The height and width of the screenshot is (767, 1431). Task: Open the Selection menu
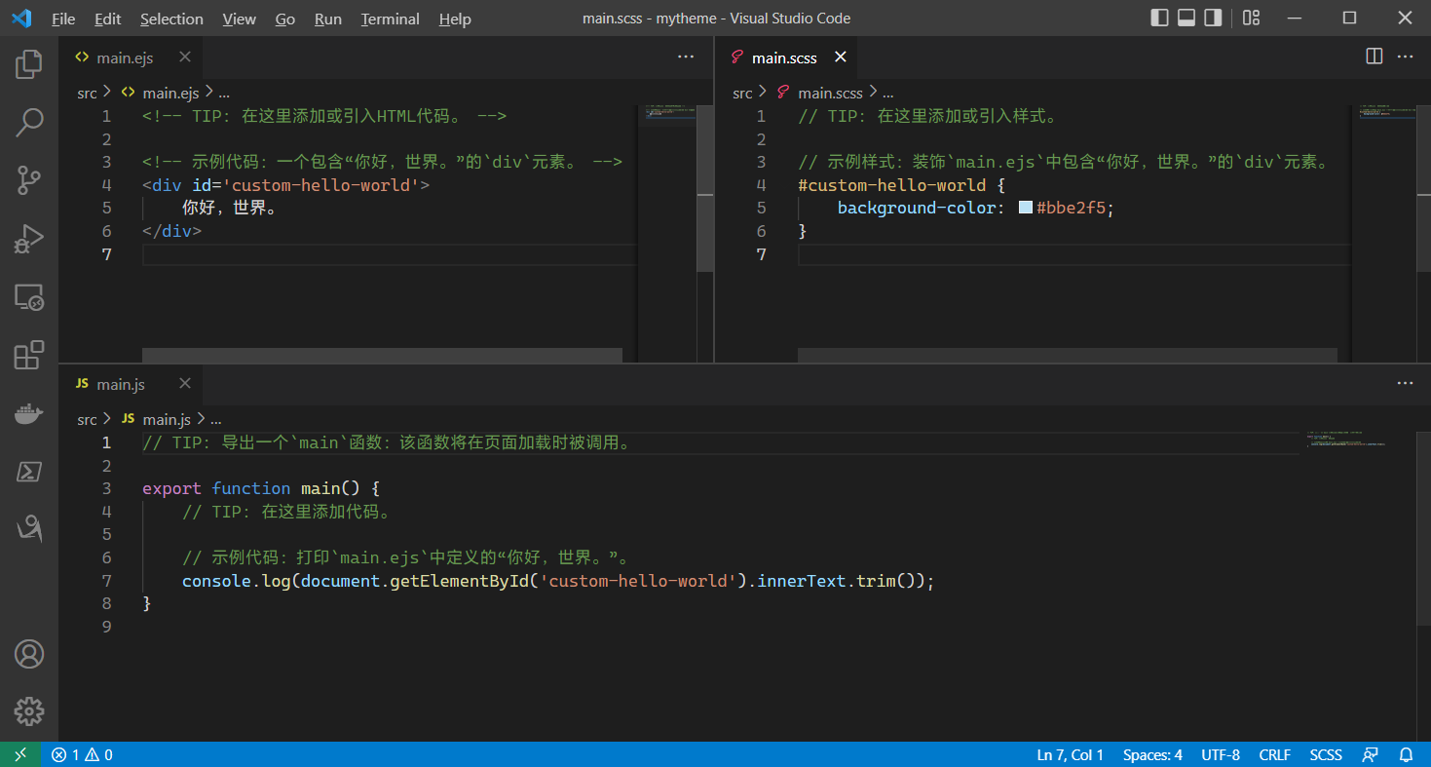tap(171, 19)
